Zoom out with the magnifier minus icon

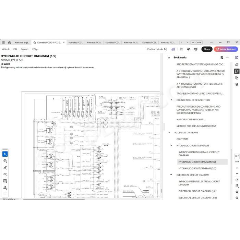237,198
